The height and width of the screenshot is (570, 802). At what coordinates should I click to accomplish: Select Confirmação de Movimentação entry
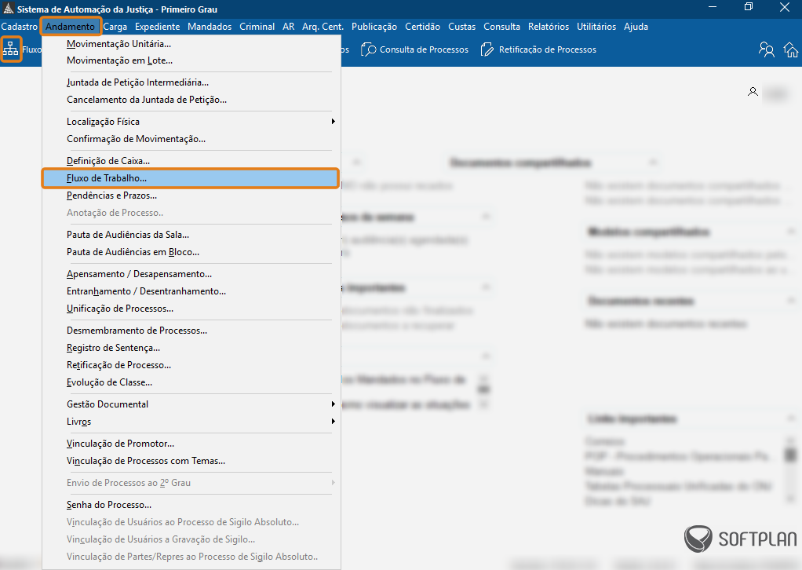(191, 139)
